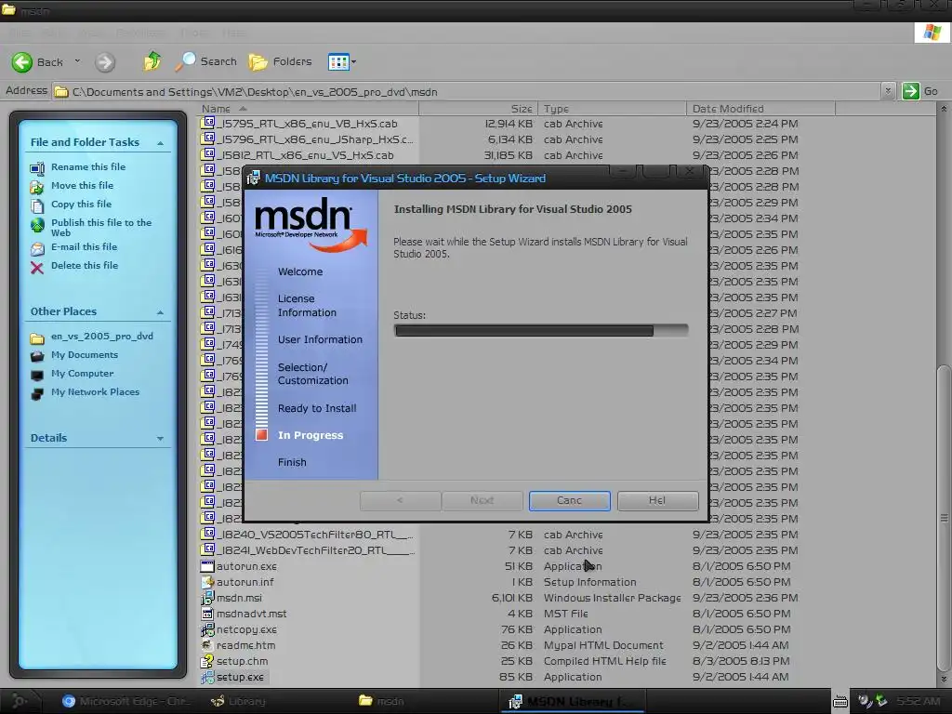Click the Setup Wizard title bar icon
Image resolution: width=952 pixels, height=714 pixels.
[253, 178]
